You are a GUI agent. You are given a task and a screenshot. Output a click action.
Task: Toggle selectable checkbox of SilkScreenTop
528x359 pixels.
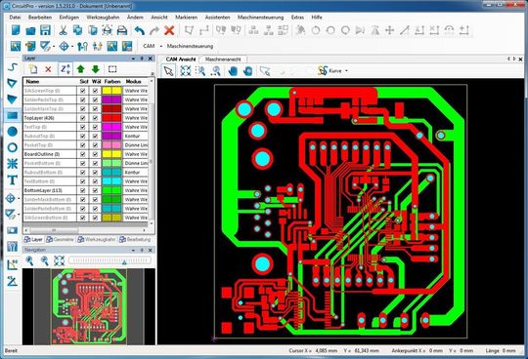tap(95, 91)
